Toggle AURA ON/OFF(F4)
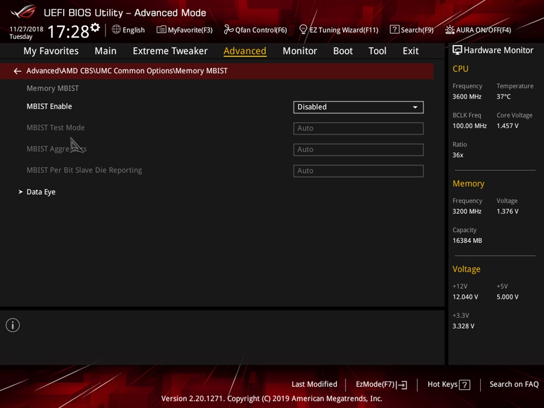Screen dimensions: 544x408 pyautogui.click(x=478, y=30)
